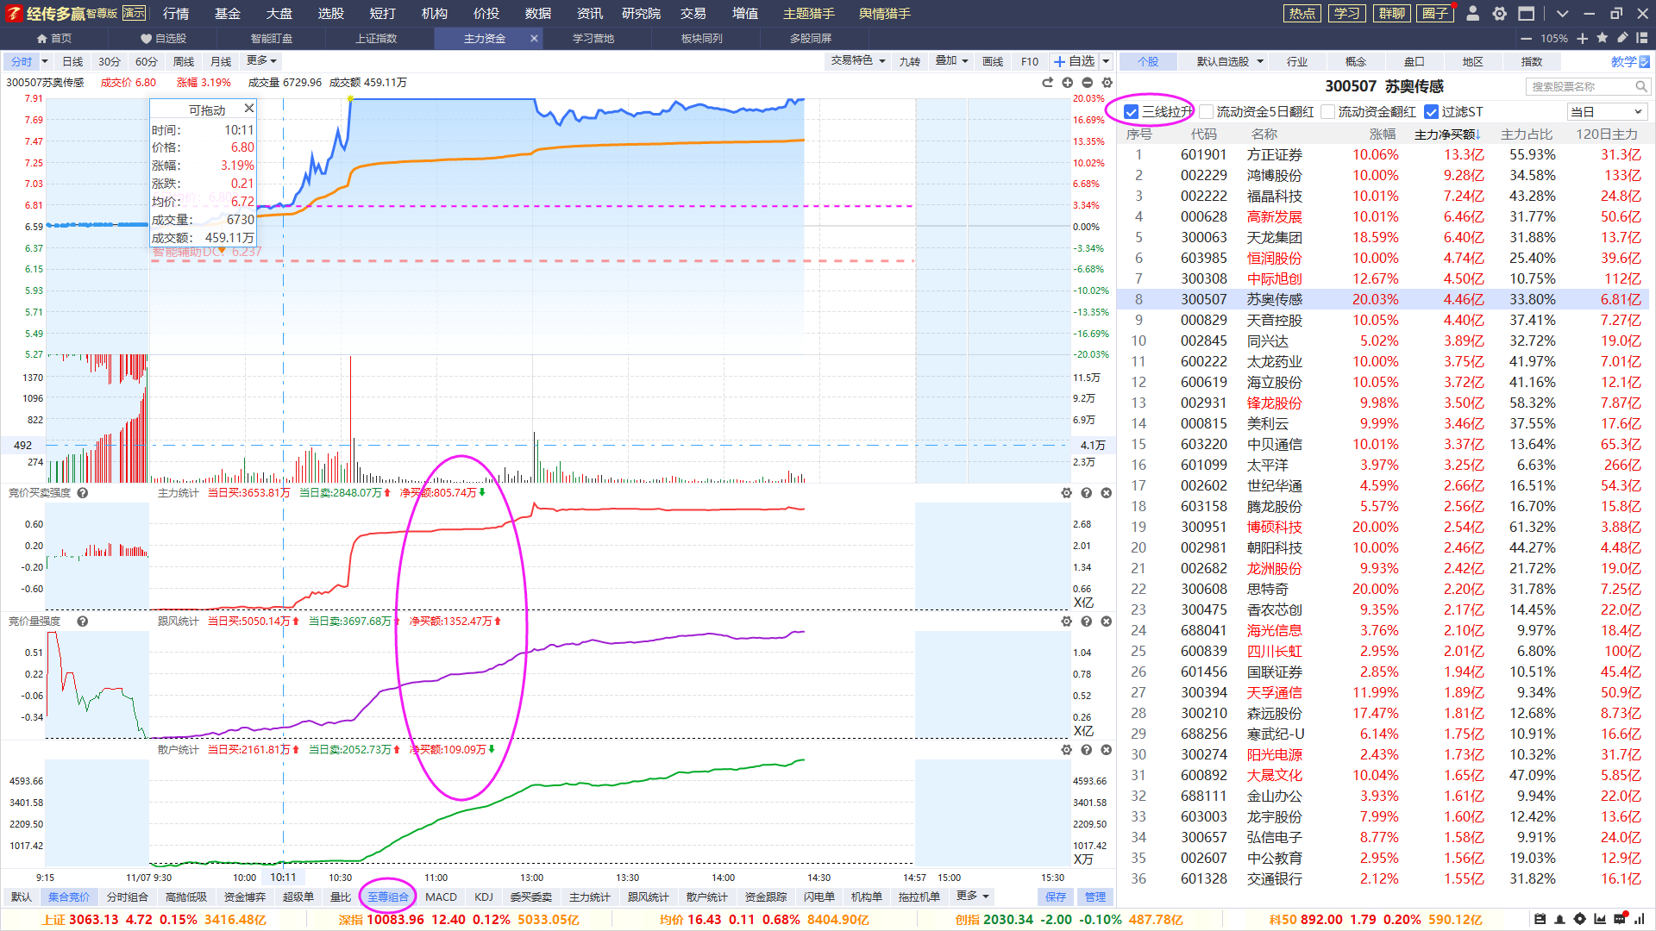This screenshot has width=1656, height=931.
Task: Click the window layout icon in title bar
Action: click(x=1527, y=14)
